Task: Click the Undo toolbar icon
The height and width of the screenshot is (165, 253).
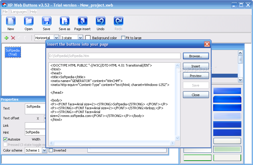Action: click(101, 21)
